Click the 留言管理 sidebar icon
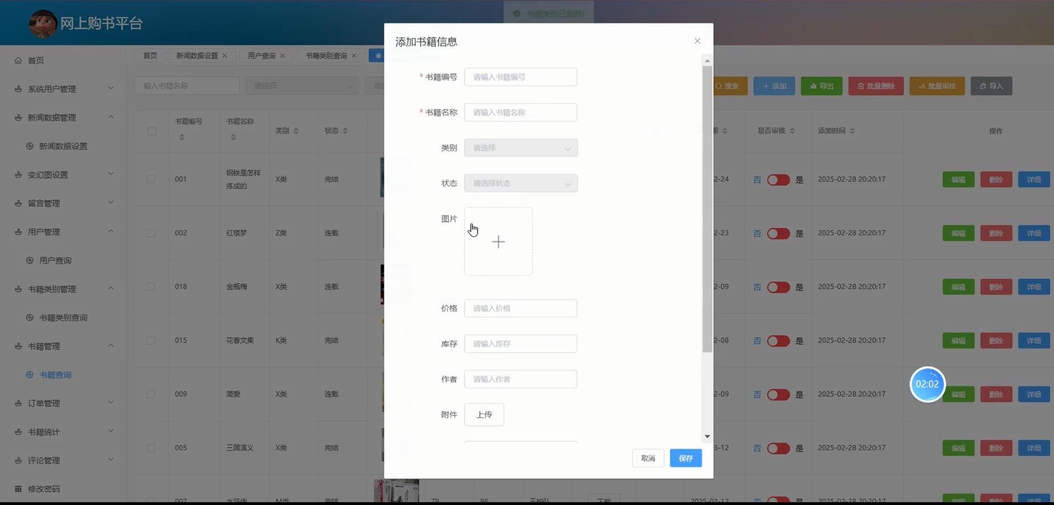Image resolution: width=1054 pixels, height=505 pixels. [18, 203]
